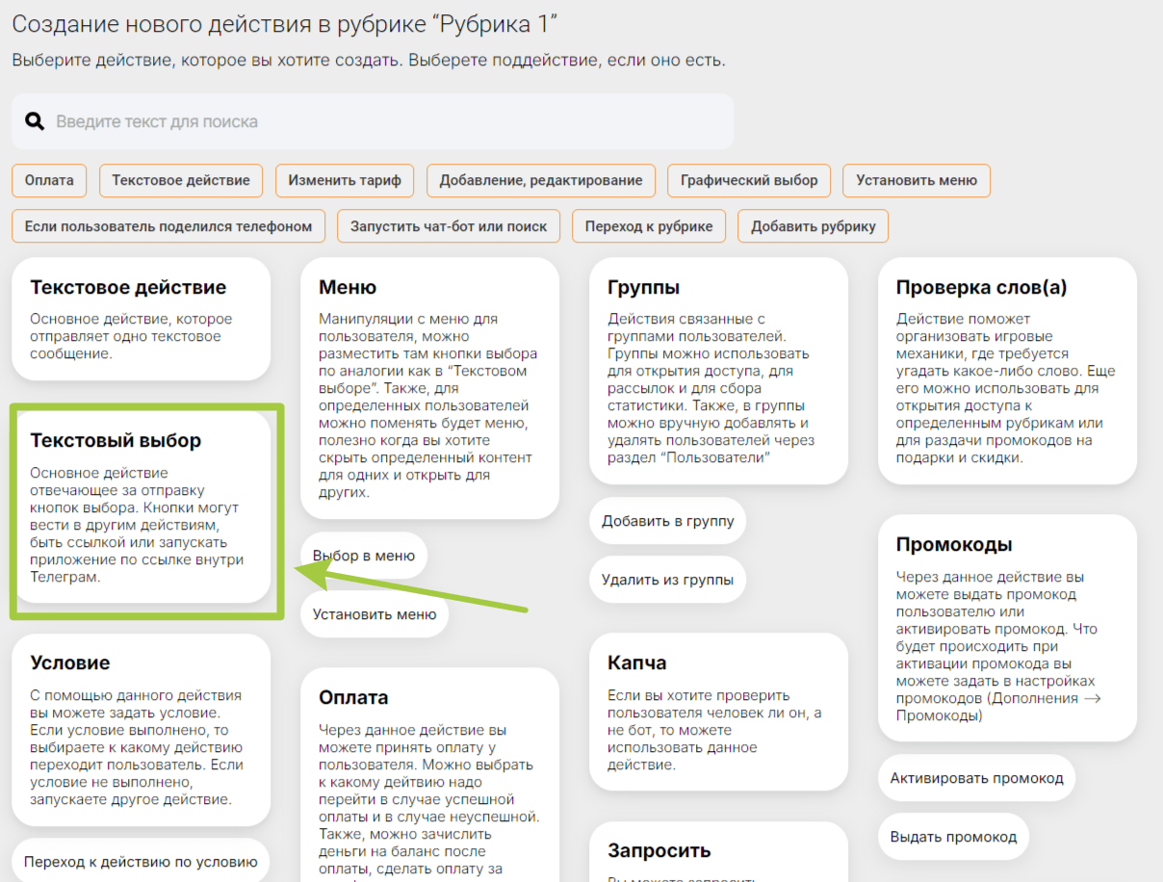
Task: Click the Добавить рубрику chip
Action: [x=814, y=226]
